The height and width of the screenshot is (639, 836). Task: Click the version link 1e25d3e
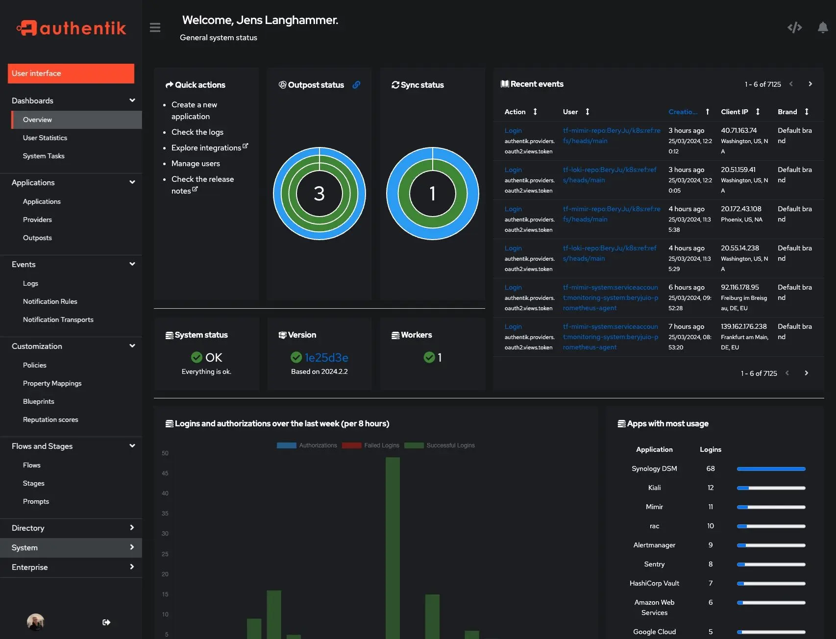click(326, 357)
